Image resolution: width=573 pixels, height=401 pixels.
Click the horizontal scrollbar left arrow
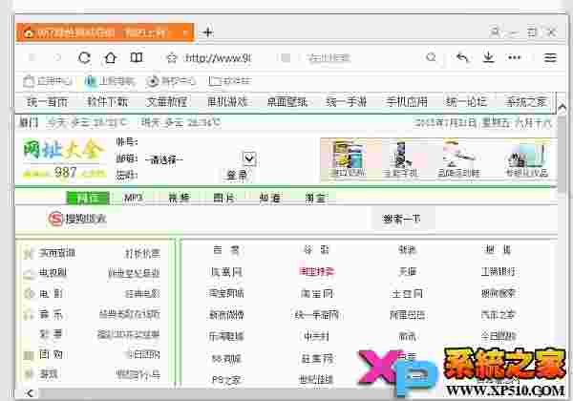30,393
